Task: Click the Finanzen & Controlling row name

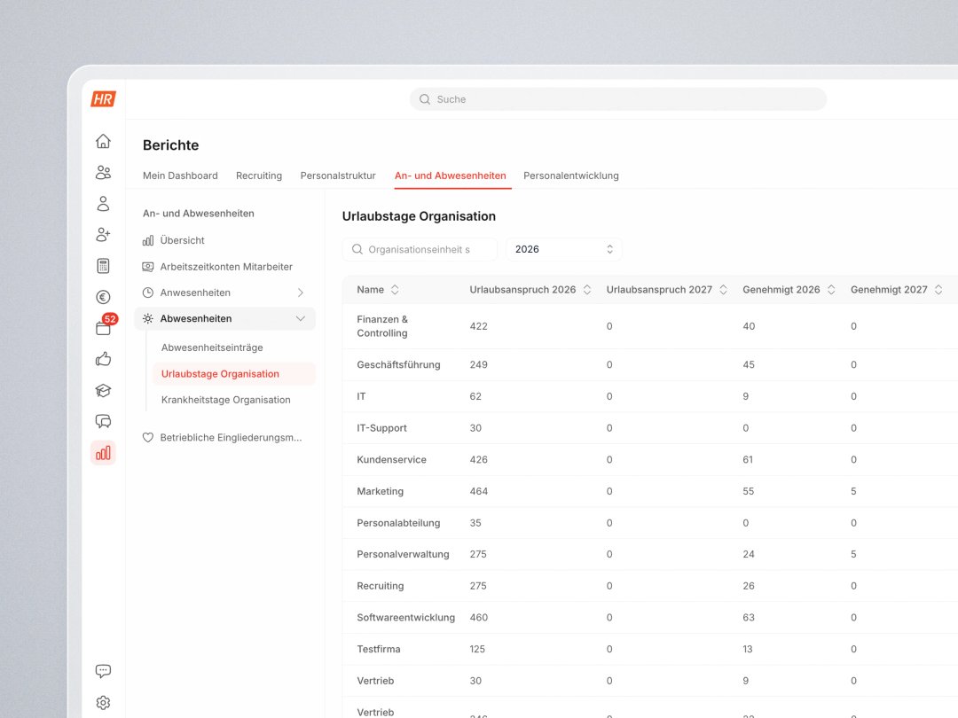Action: point(382,326)
